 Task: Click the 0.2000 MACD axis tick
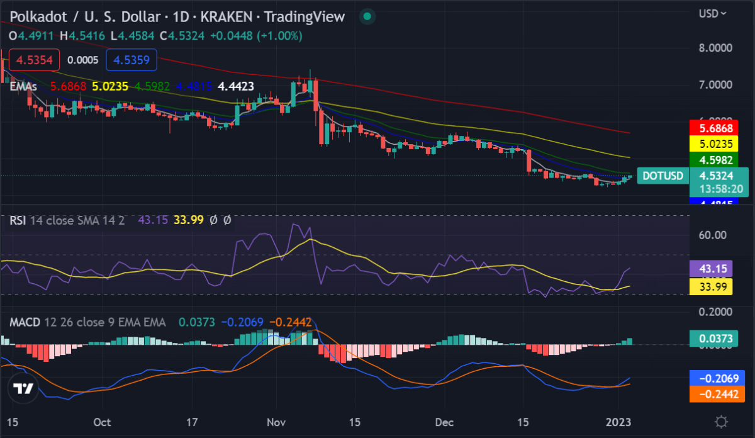click(x=715, y=312)
